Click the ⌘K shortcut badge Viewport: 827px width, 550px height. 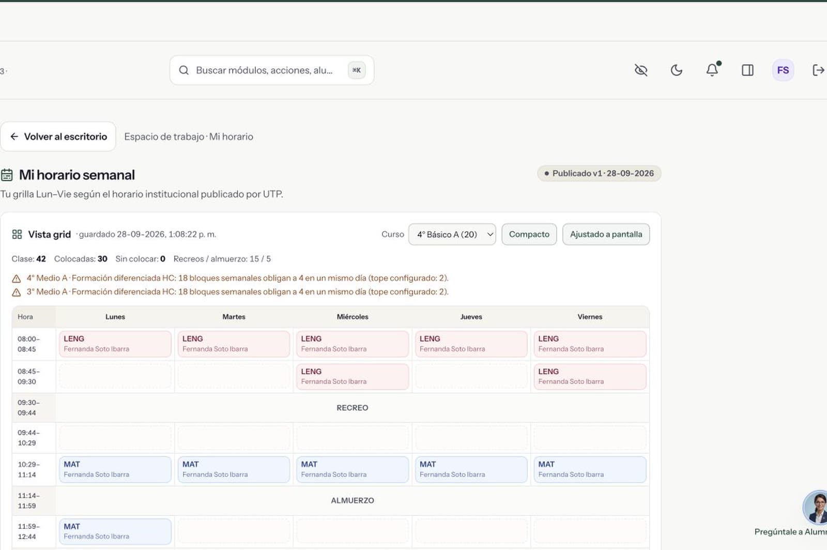click(357, 70)
